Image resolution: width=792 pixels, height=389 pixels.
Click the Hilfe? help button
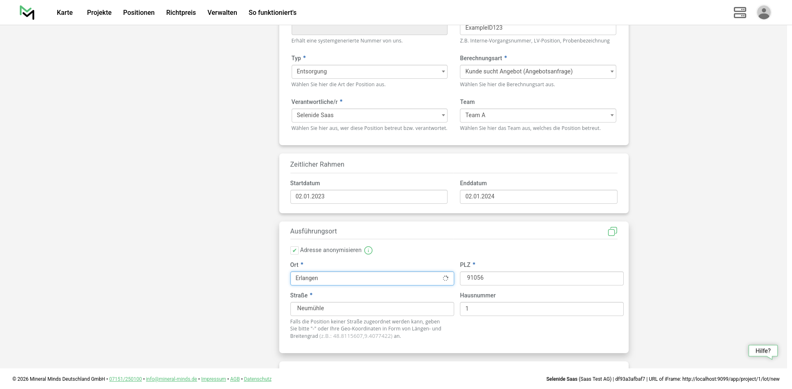click(x=763, y=351)
